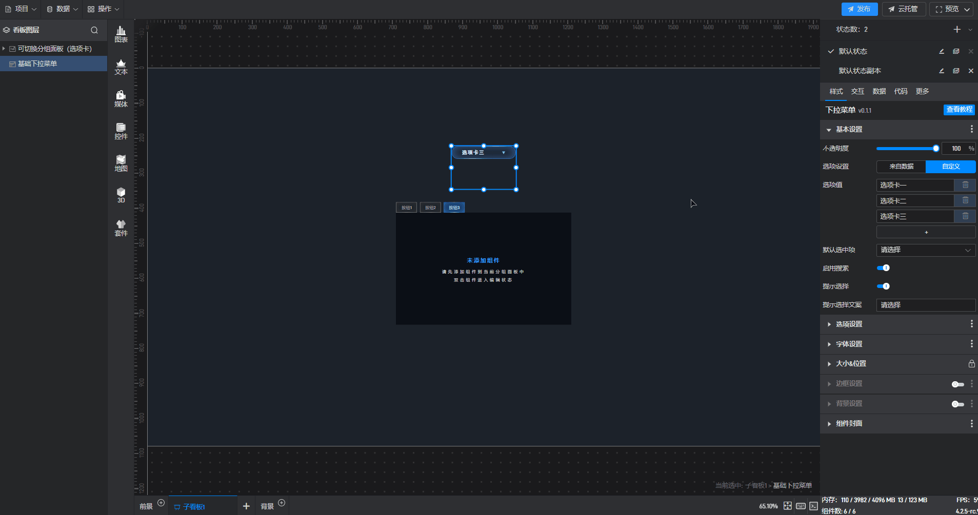Click the 发布 publish button
Image resolution: width=978 pixels, height=515 pixels.
[859, 9]
